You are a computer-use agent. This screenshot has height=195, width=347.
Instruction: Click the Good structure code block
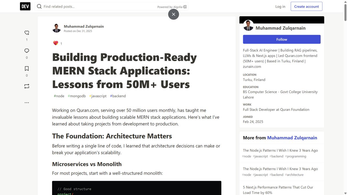[137, 188]
